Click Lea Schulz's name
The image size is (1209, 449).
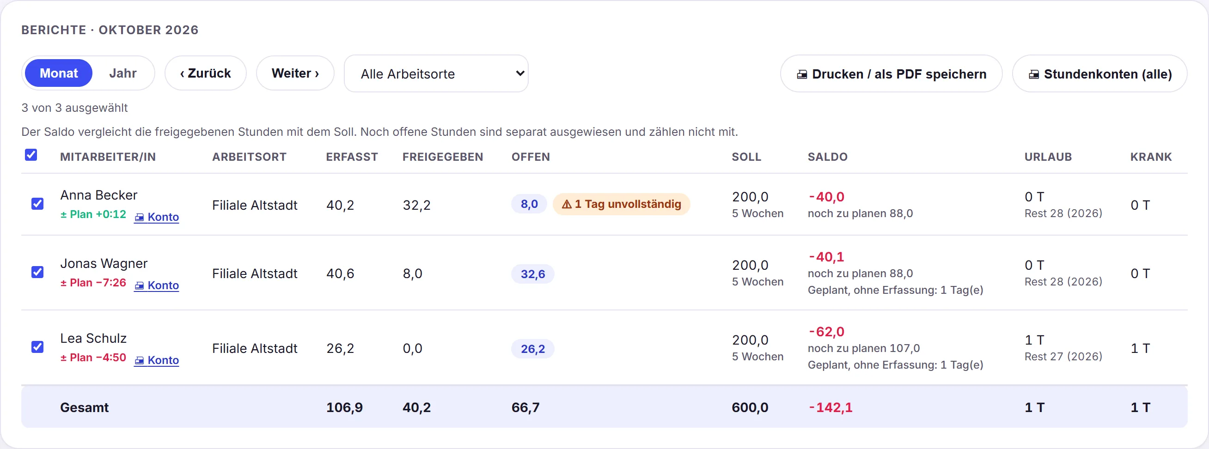click(x=93, y=338)
